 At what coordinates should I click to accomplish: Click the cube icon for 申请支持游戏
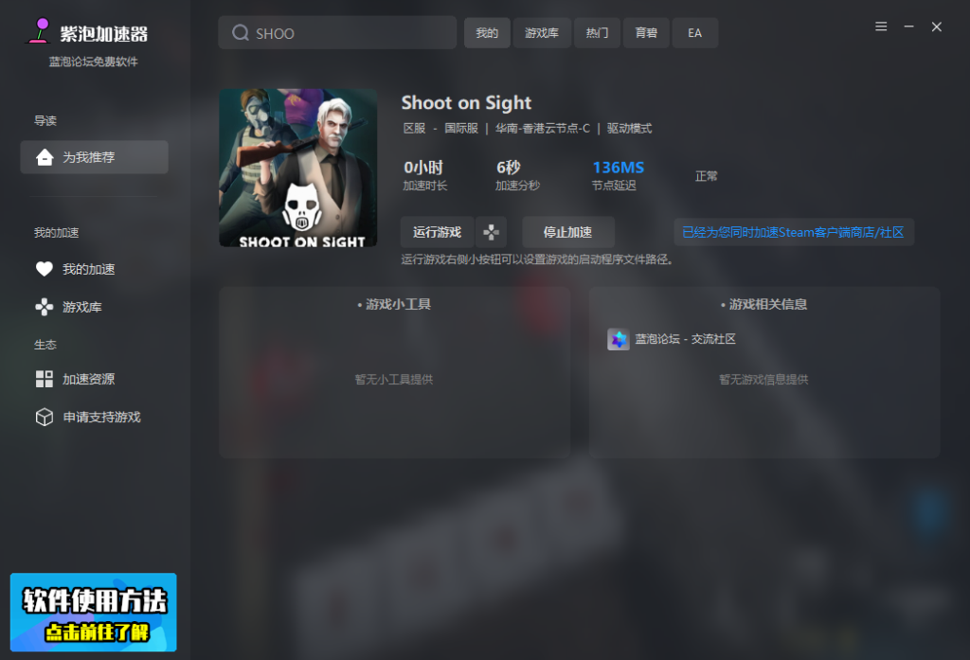tap(44, 417)
